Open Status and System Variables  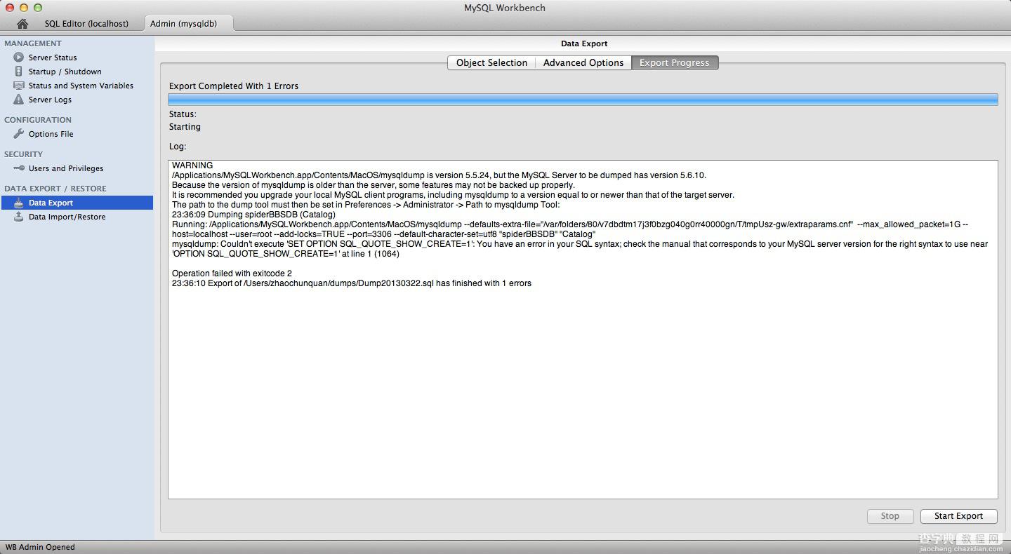tap(81, 86)
